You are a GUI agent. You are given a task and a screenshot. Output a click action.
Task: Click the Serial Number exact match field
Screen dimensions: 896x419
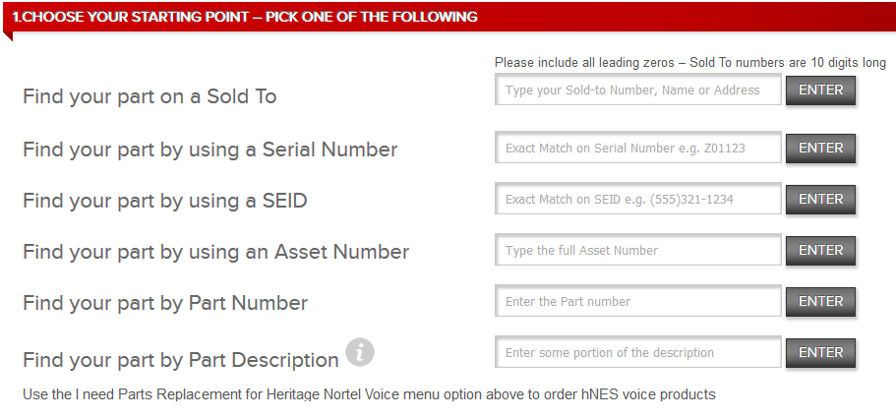point(638,148)
